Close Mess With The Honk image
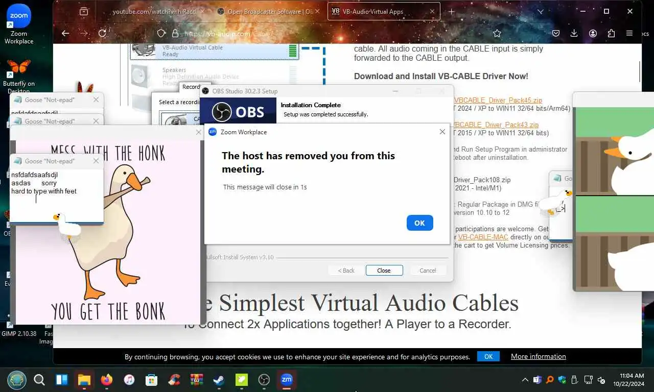 pos(199,132)
